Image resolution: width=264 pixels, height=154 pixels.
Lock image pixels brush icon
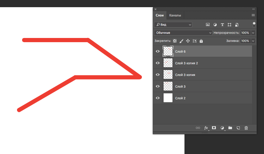click(x=181, y=41)
